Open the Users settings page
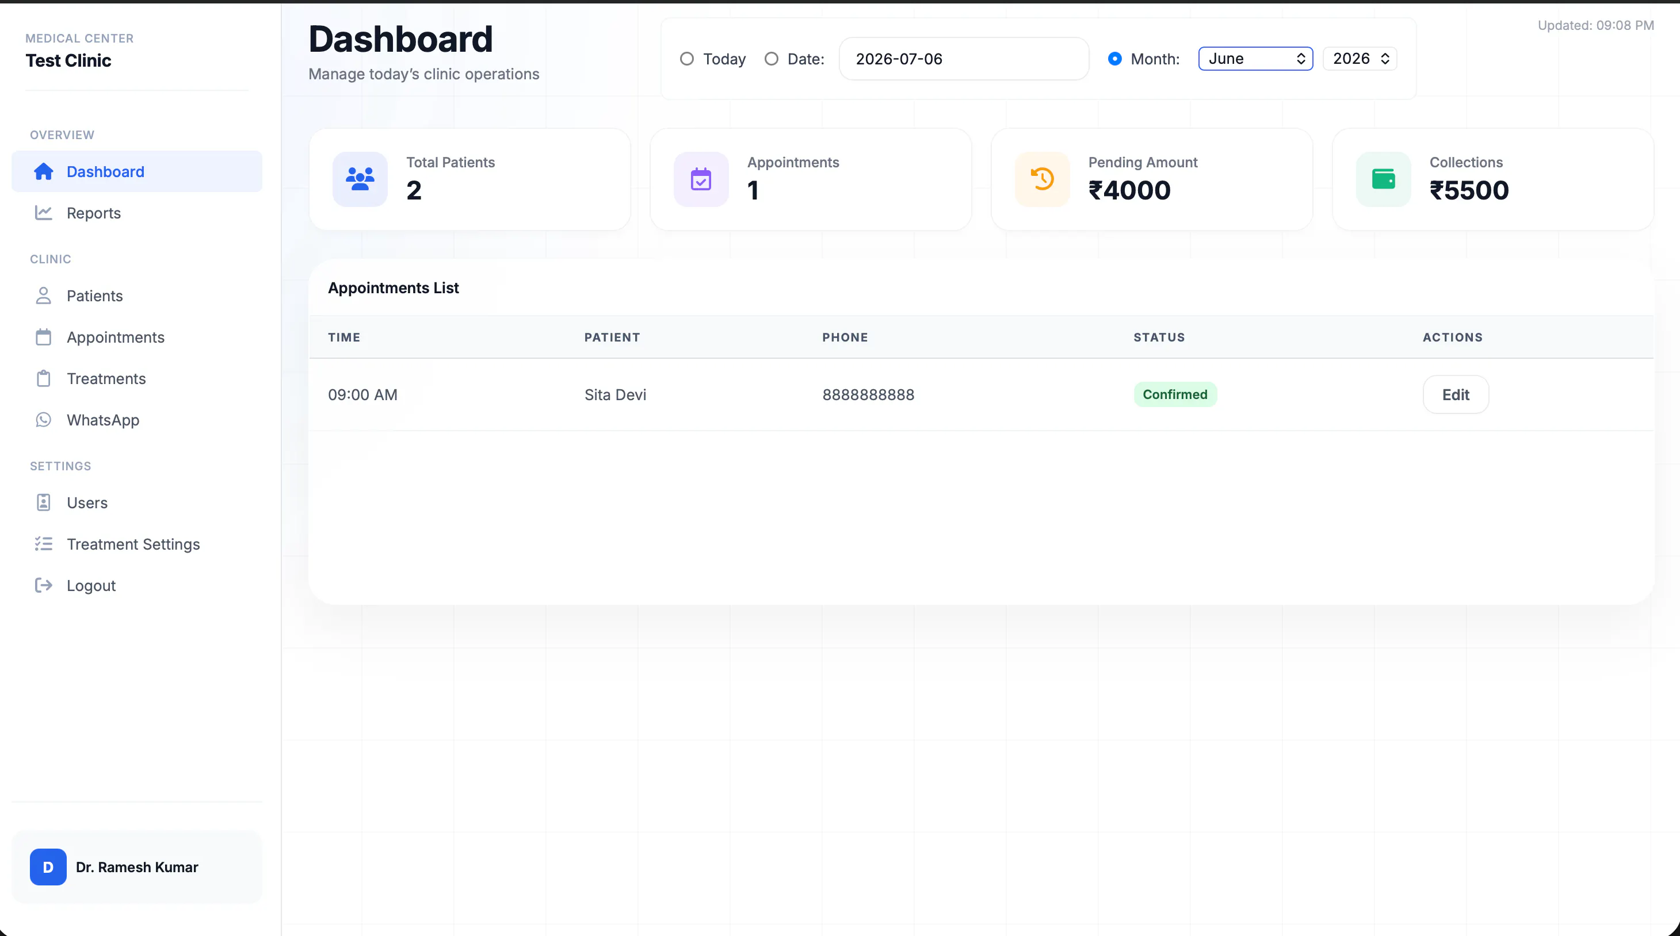This screenshot has width=1680, height=936. tap(137, 502)
